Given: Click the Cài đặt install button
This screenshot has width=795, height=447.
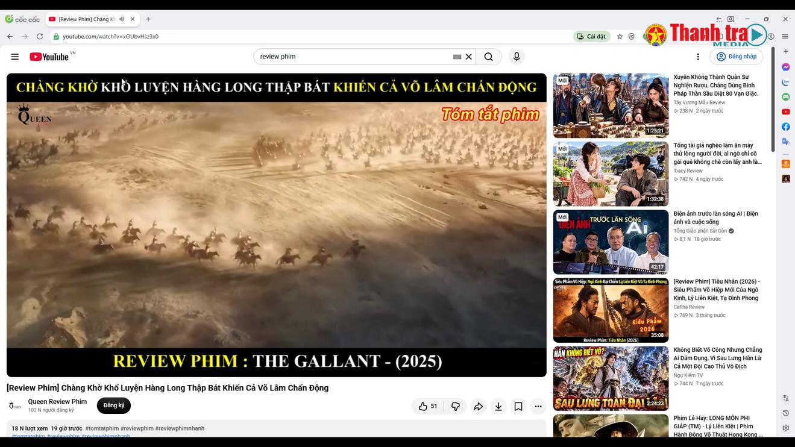Looking at the screenshot, I should [591, 37].
